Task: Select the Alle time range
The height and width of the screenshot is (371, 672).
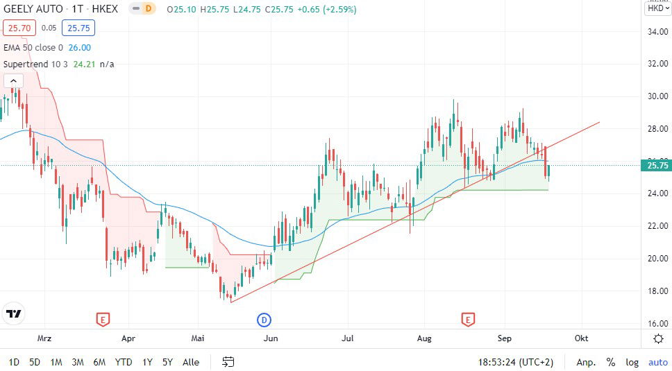Action: tap(191, 362)
